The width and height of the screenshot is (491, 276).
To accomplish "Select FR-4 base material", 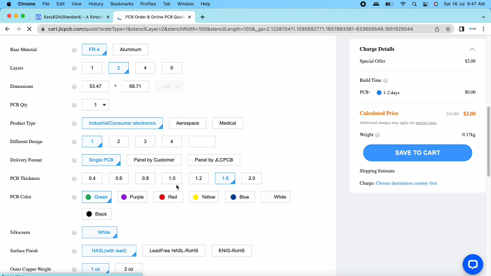I will pos(94,50).
